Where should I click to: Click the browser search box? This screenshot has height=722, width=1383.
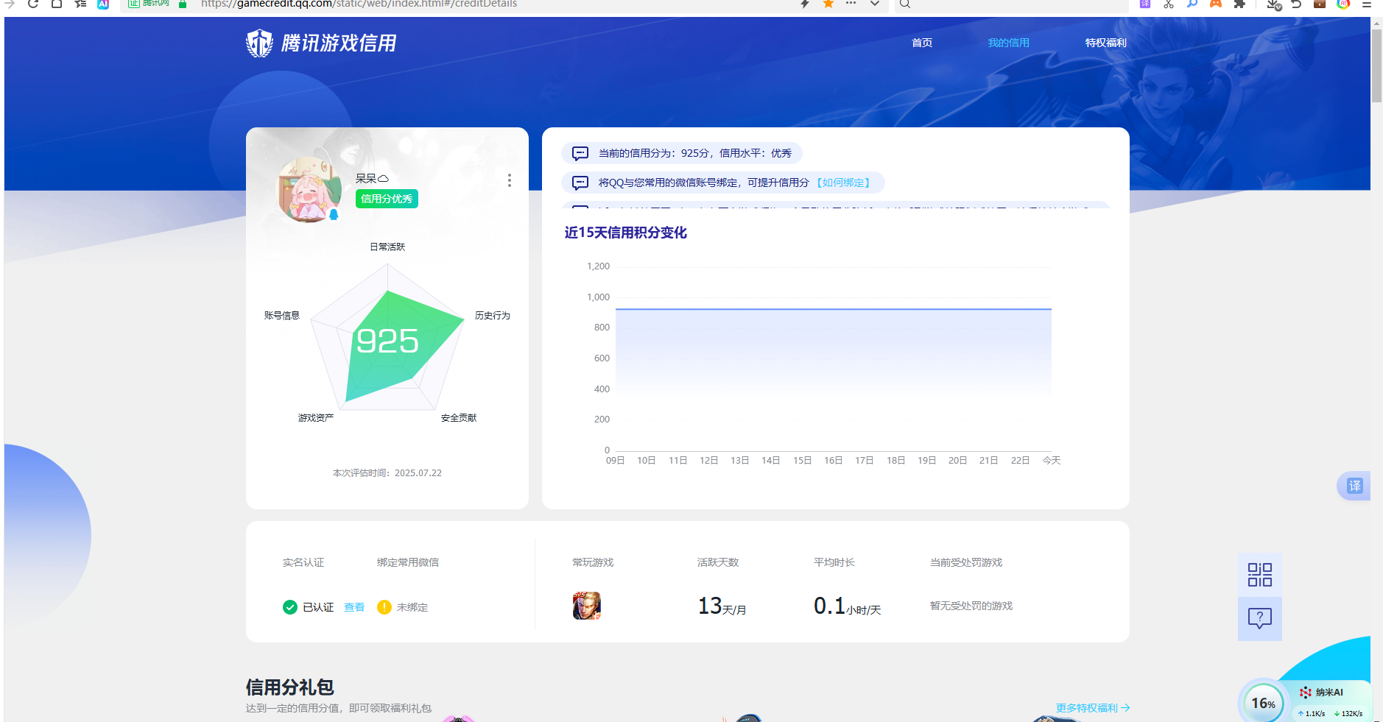(x=1013, y=4)
